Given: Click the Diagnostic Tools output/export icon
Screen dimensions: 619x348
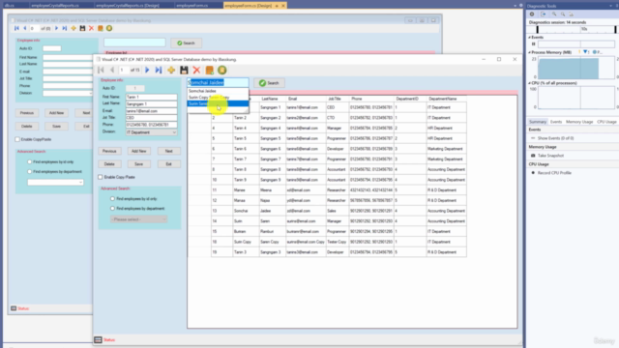Looking at the screenshot, I should (x=544, y=14).
